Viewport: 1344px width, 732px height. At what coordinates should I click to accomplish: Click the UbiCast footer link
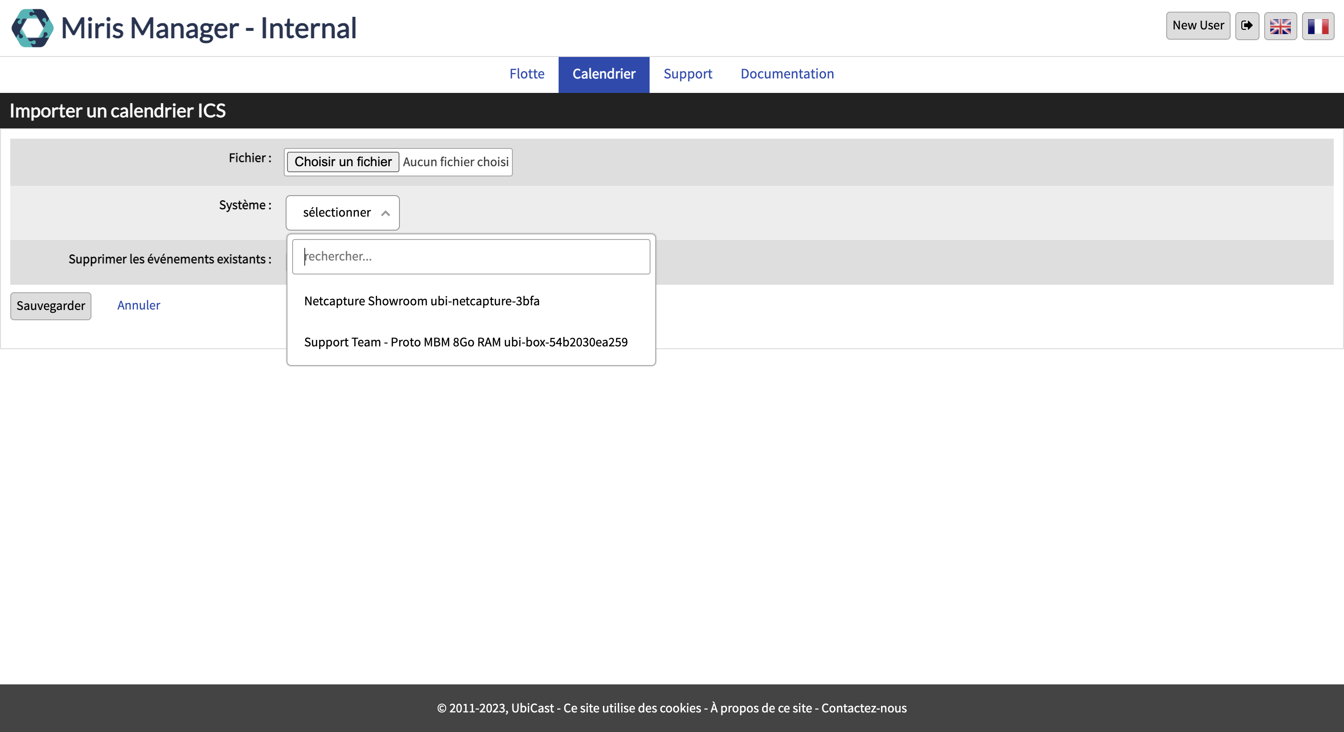(x=532, y=708)
